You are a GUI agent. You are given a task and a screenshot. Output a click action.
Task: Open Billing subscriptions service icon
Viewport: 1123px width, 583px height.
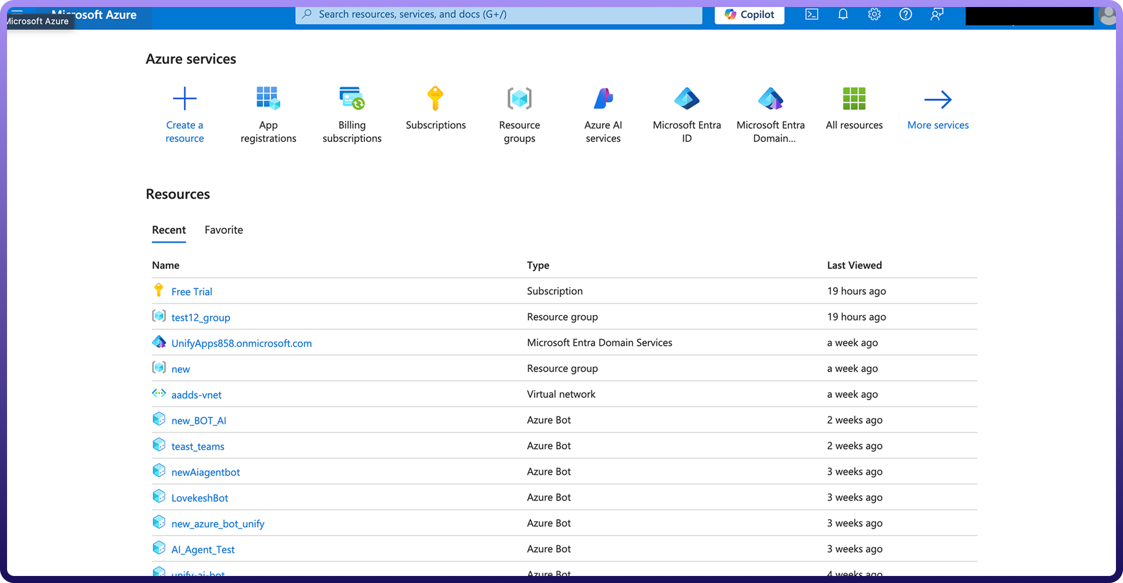(x=352, y=98)
